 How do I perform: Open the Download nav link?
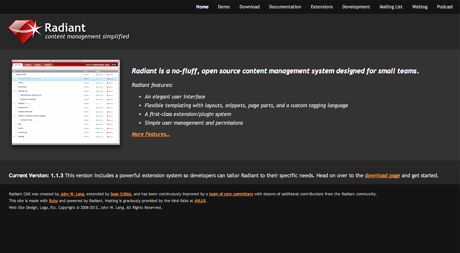click(249, 7)
